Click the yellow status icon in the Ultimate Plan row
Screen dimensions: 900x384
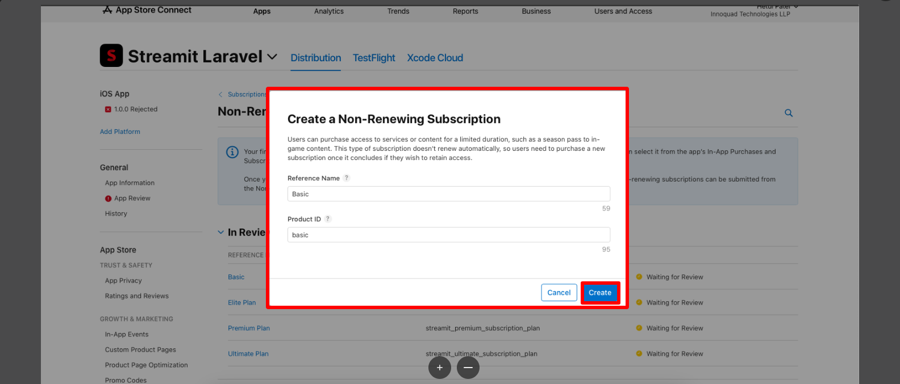point(639,353)
